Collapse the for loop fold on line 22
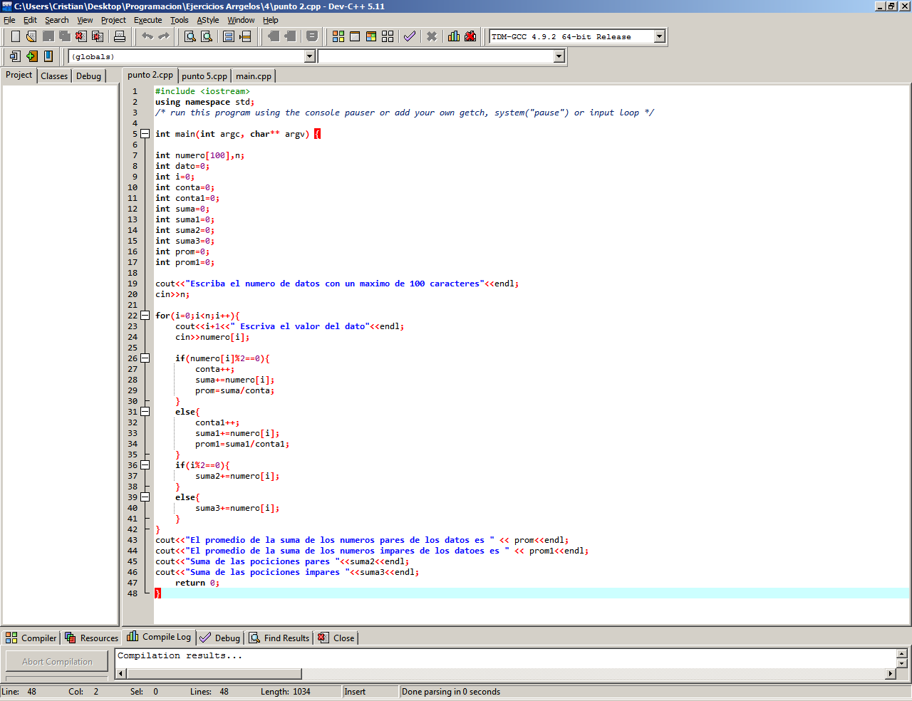 pyautogui.click(x=145, y=316)
